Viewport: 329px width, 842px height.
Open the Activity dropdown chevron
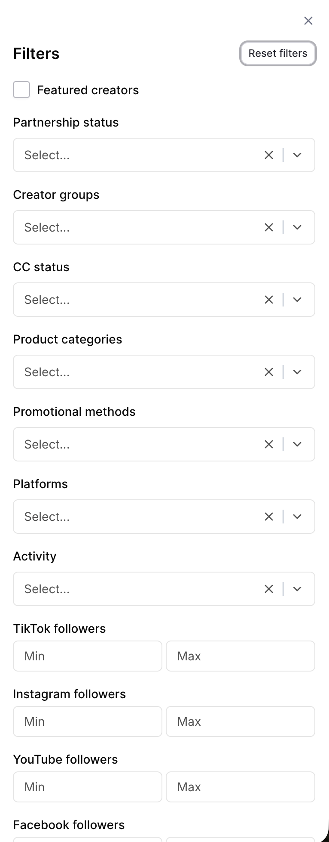click(x=297, y=589)
